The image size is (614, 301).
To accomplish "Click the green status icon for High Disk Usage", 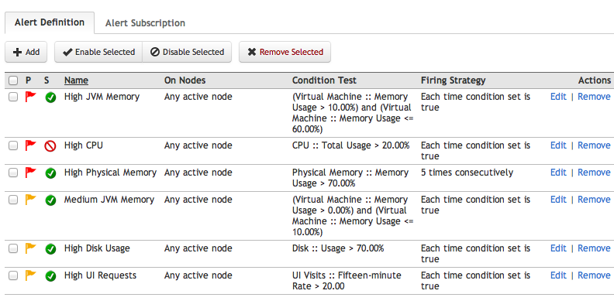I will pyautogui.click(x=50, y=249).
